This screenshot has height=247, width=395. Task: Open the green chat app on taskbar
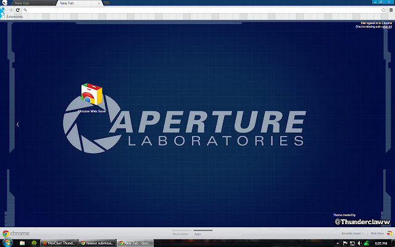coord(34,243)
